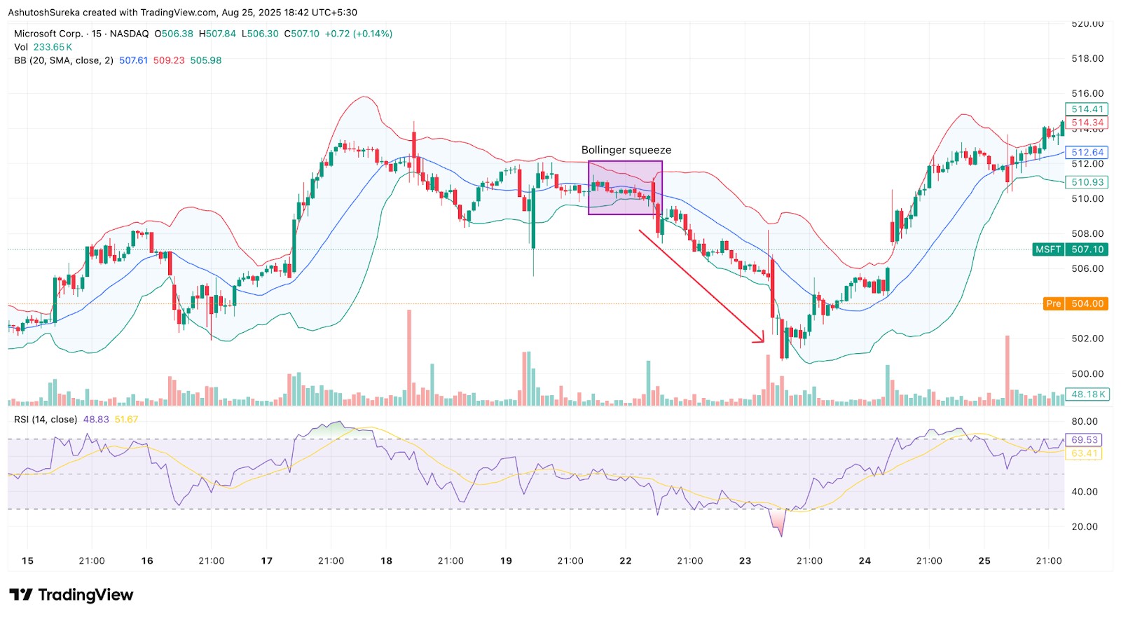
Task: Click date label 23 on the time axis
Action: [745, 561]
